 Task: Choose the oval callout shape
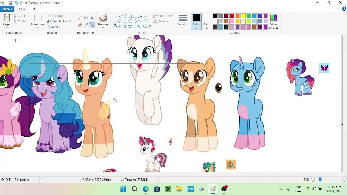(140, 26)
